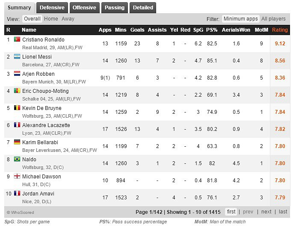The height and width of the screenshot is (228, 293).
Task: Open Michael Dawson's player page
Action: click(x=41, y=177)
